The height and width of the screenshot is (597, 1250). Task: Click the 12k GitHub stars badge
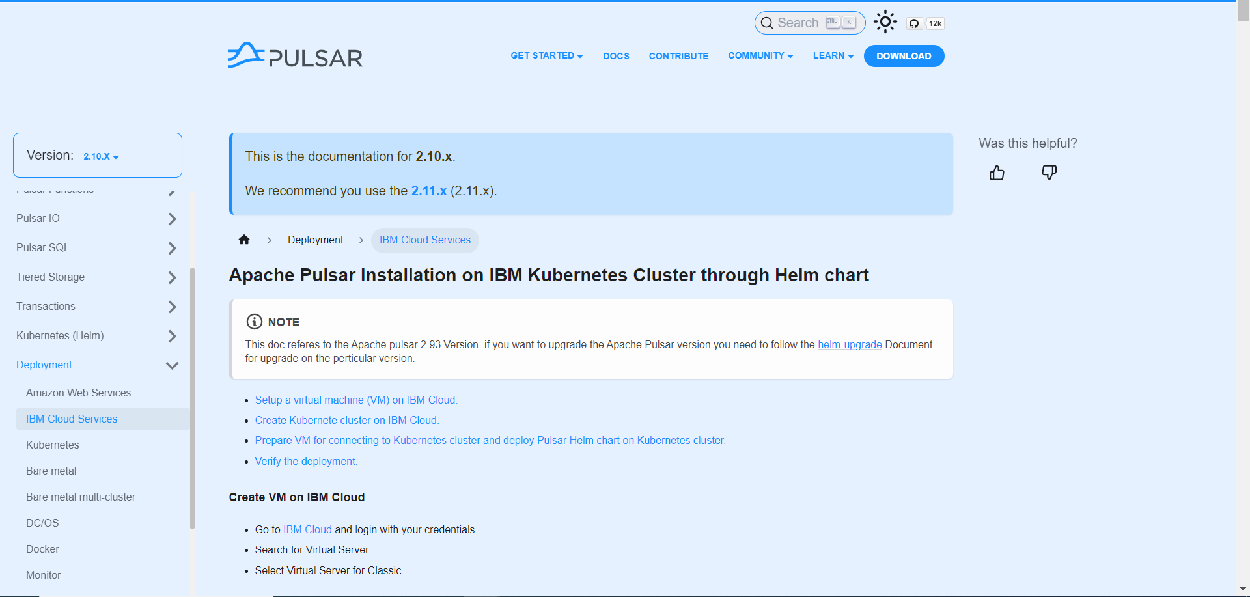pyautogui.click(x=935, y=23)
